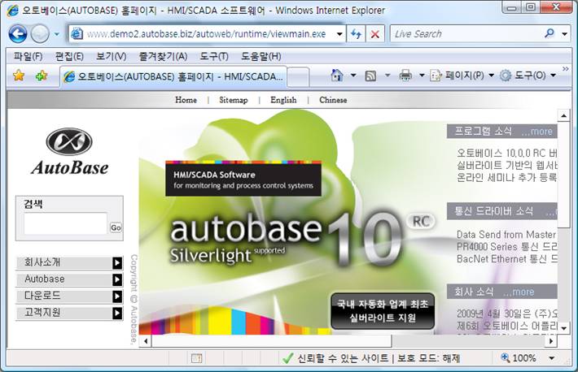Click the browser Back button
Screen dimensions: 578x372
[18, 34]
